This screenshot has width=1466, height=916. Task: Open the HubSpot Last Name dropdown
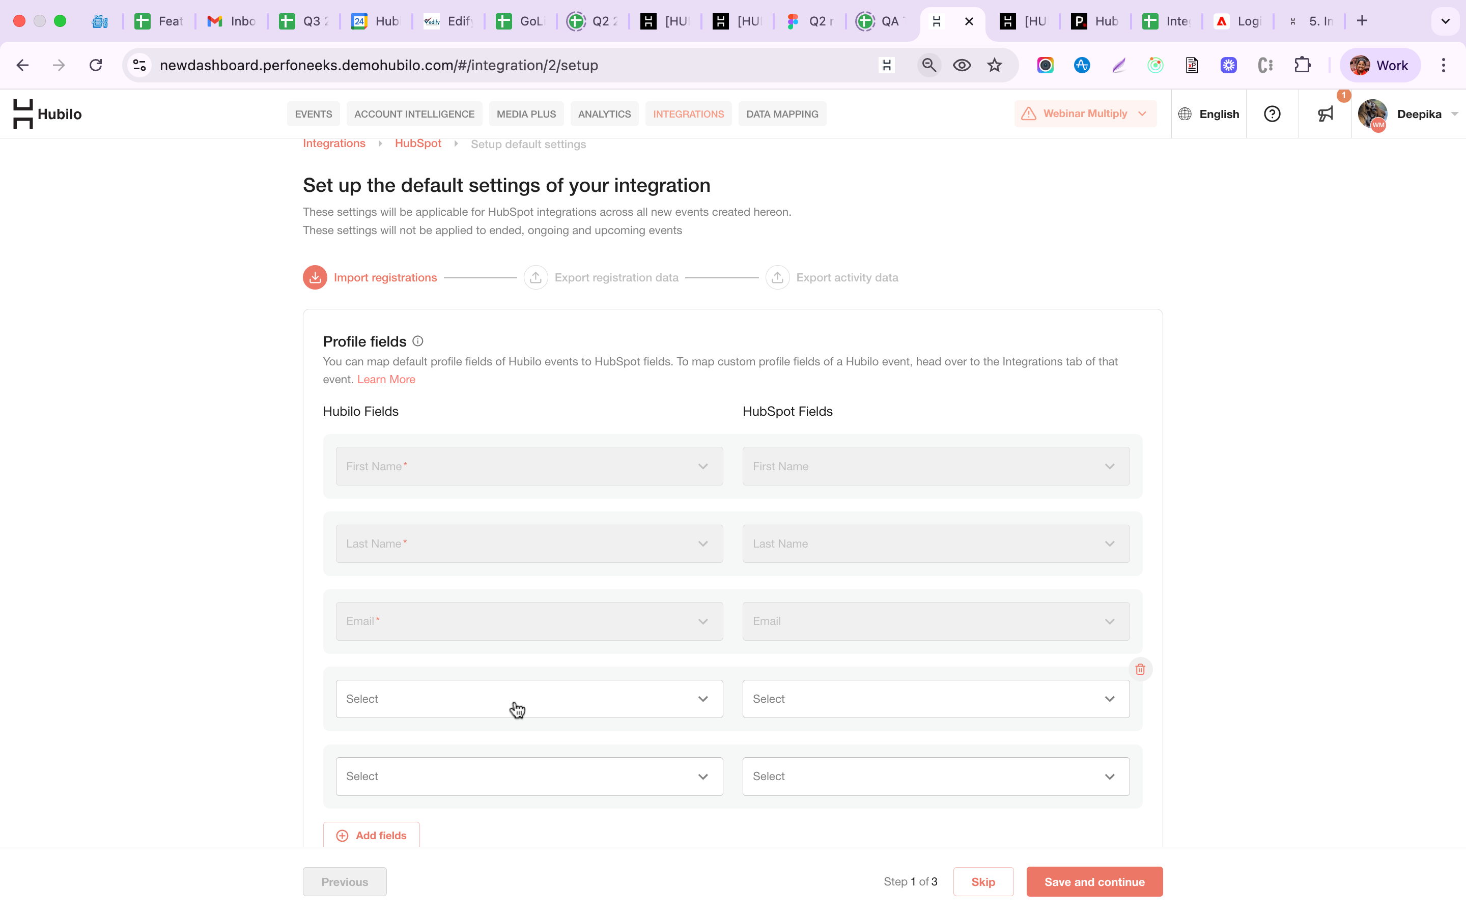coord(936,544)
